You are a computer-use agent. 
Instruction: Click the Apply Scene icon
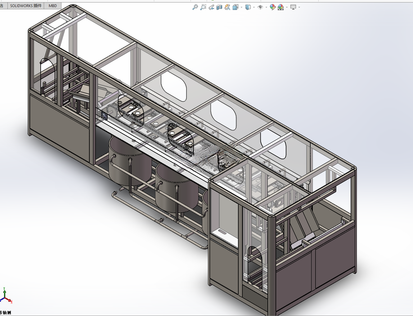pos(281,7)
